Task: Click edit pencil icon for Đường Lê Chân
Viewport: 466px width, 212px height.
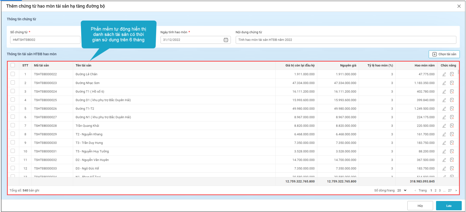Action: pos(444,74)
